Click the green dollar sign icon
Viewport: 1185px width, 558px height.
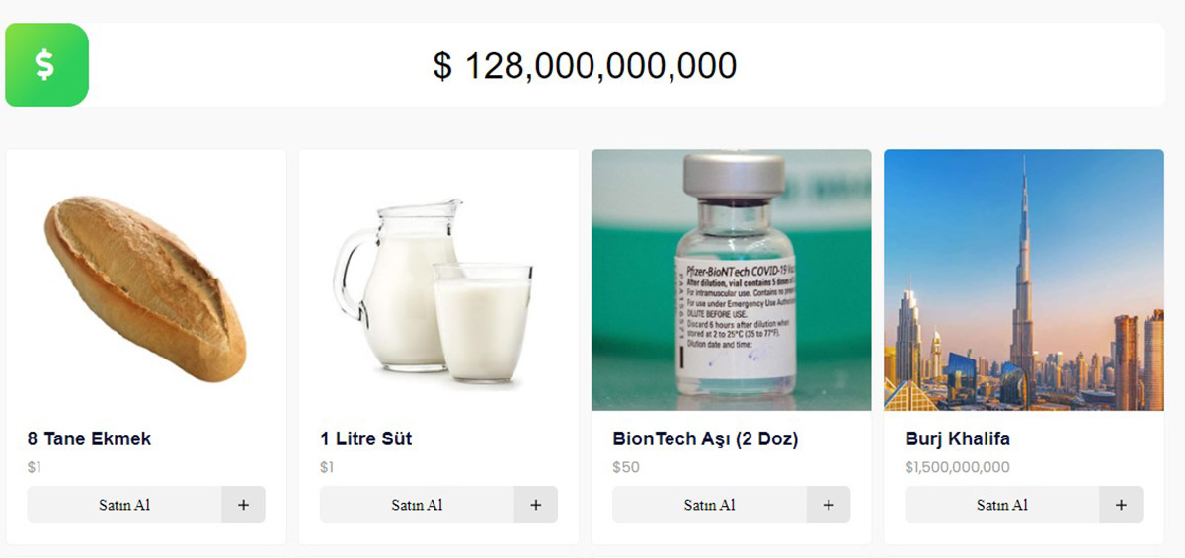[46, 65]
